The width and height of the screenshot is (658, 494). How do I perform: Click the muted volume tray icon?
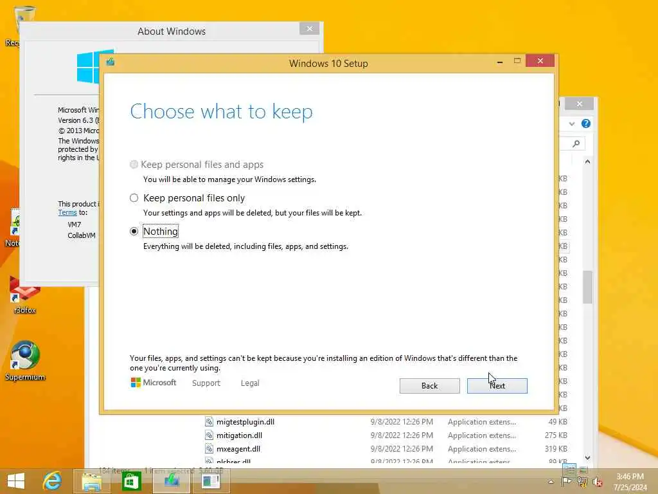click(597, 482)
